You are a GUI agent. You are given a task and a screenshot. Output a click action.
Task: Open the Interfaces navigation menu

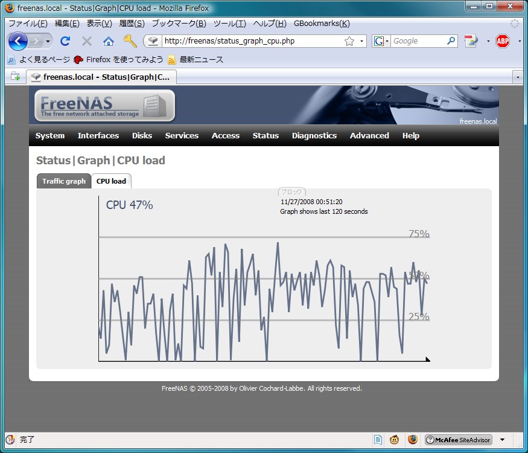(98, 135)
